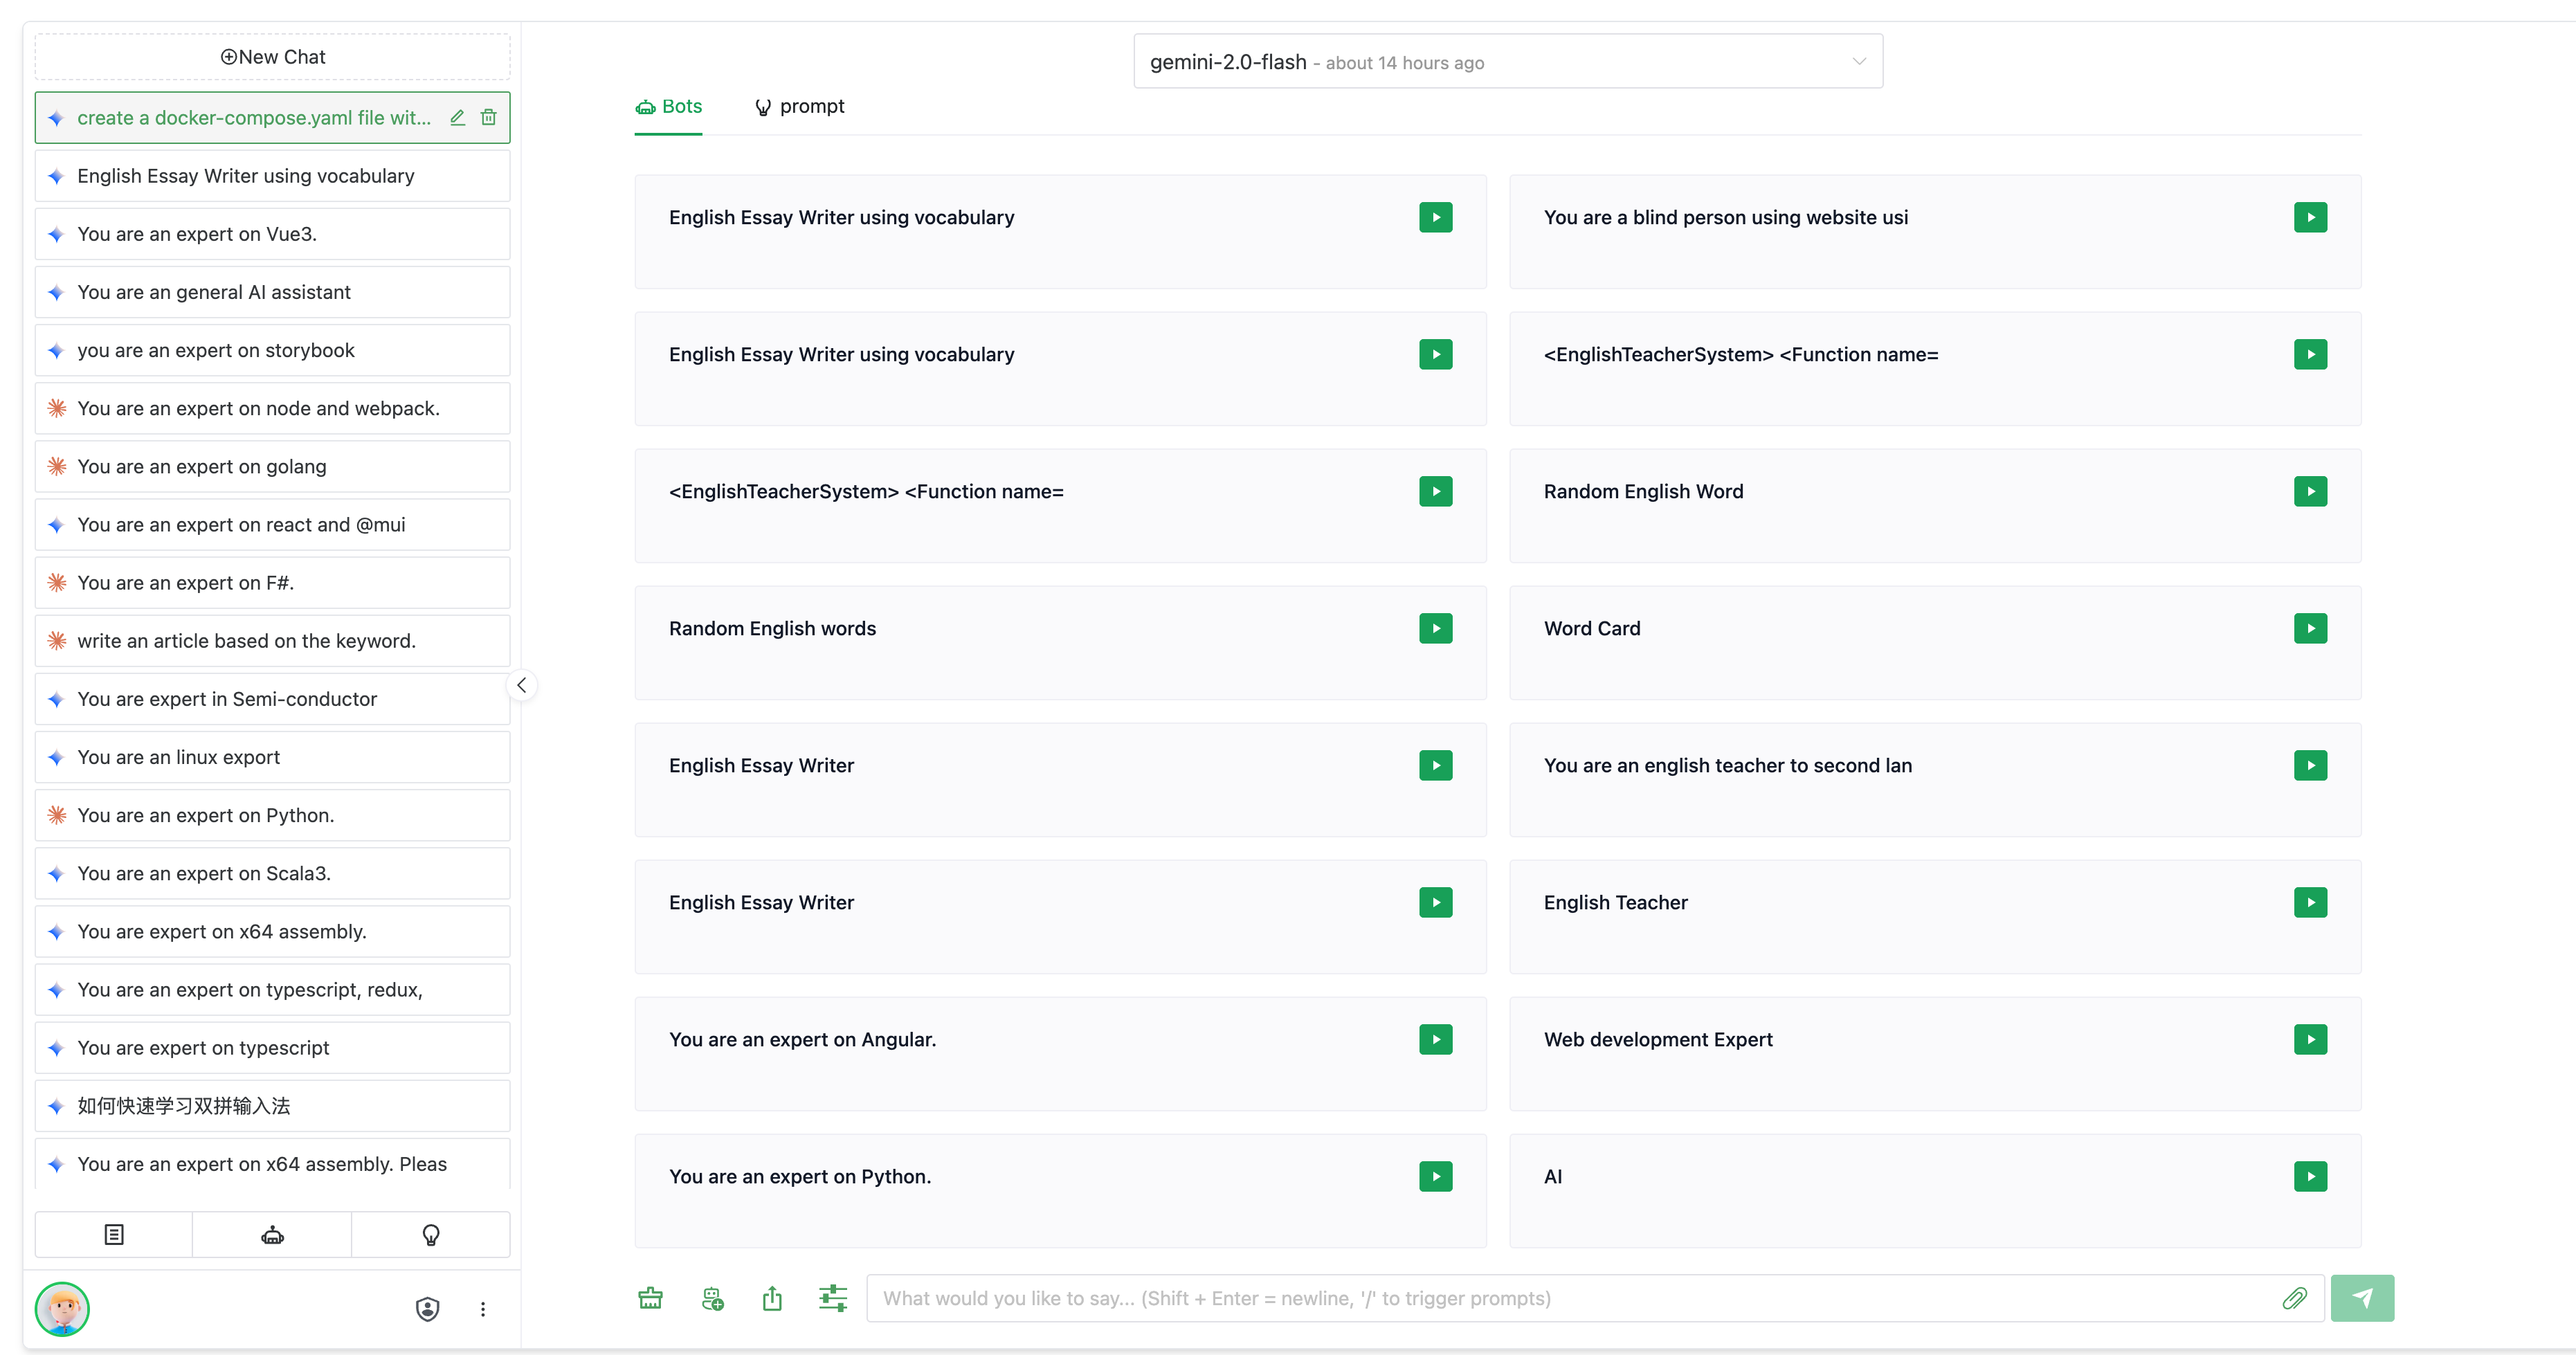Open chat 'write an article based on the keyword.'
2576x1355 pixels.
coord(273,640)
